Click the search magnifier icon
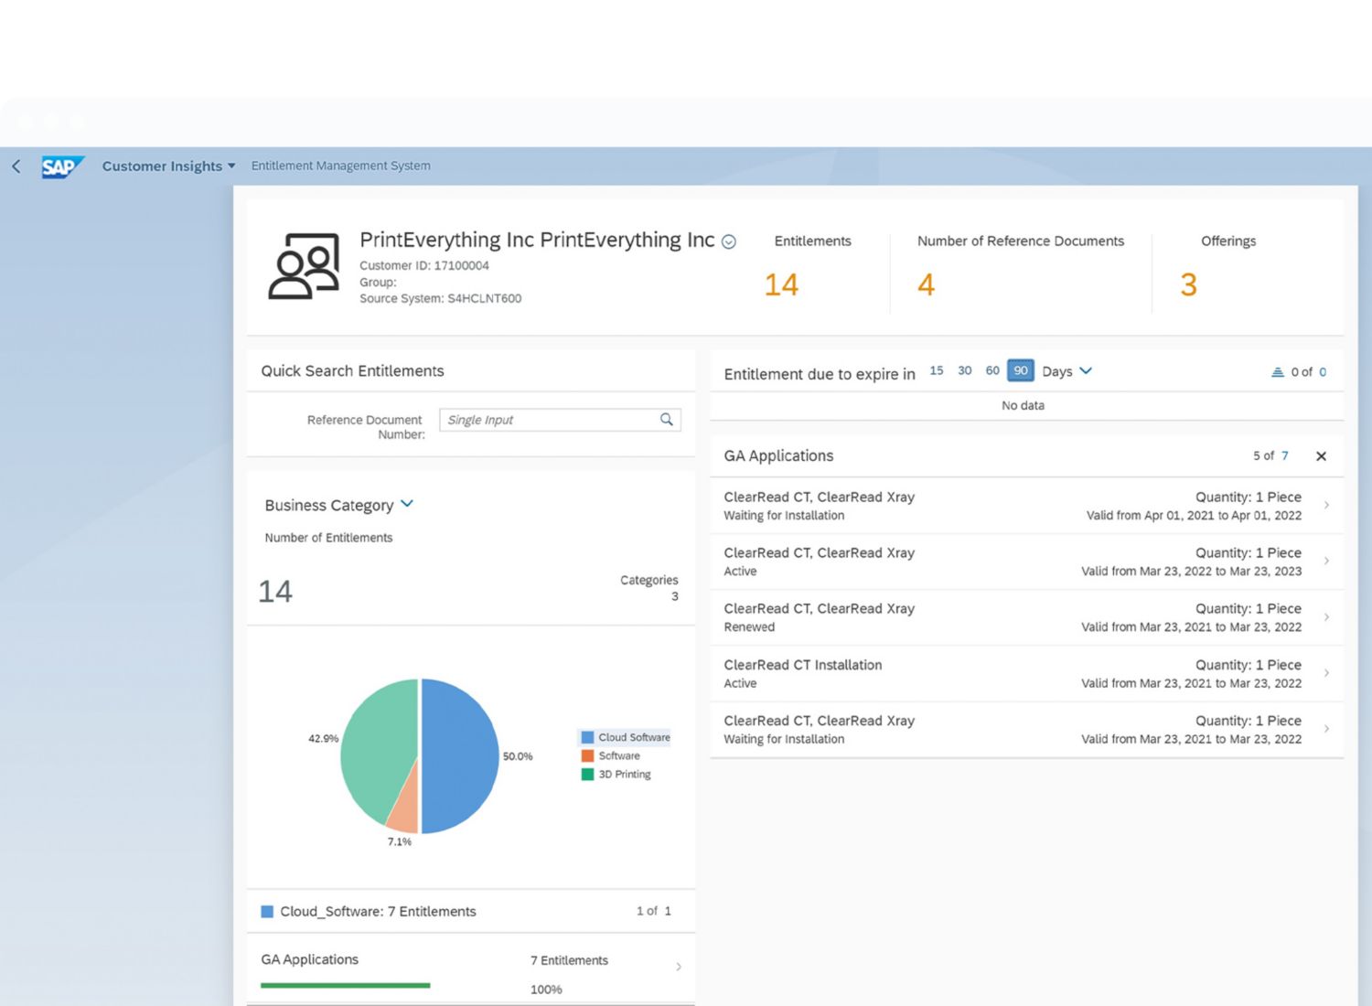Viewport: 1372px width, 1006px height. coord(667,420)
